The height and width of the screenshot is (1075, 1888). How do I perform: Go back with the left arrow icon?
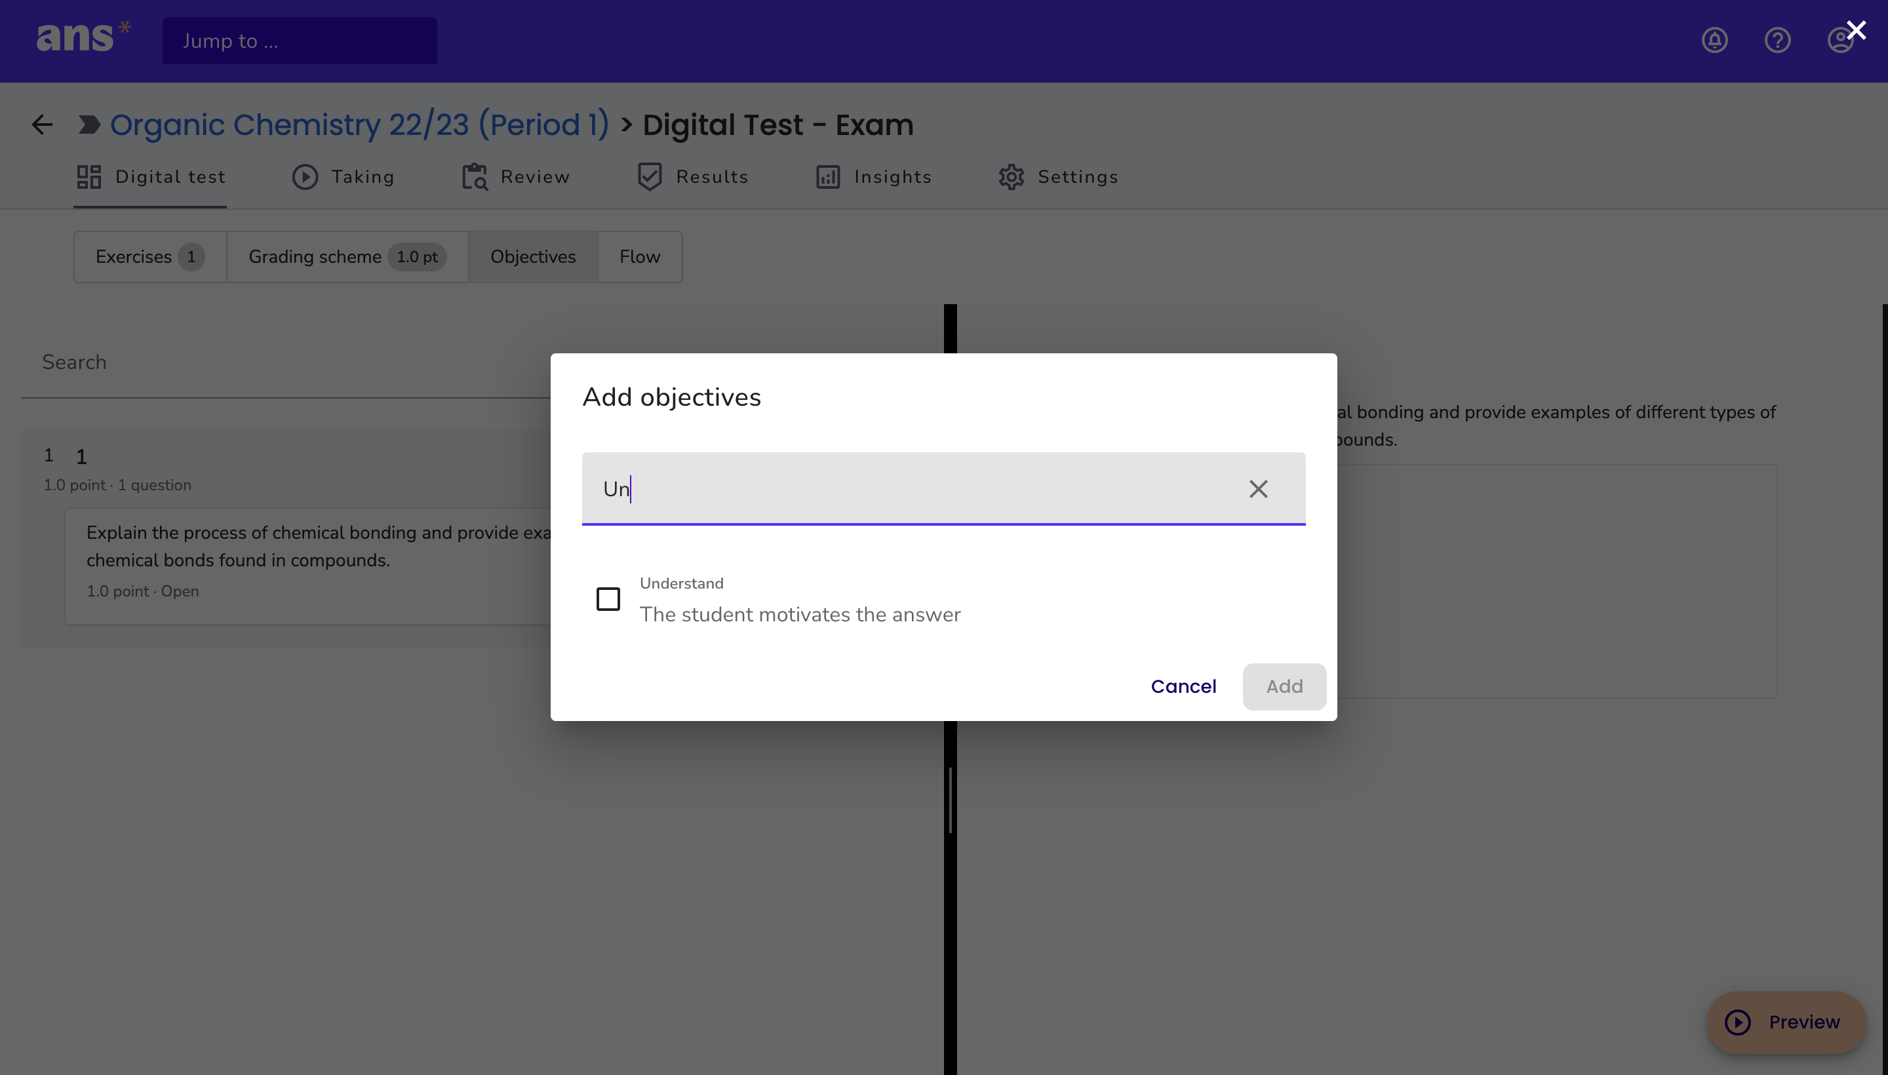click(42, 124)
